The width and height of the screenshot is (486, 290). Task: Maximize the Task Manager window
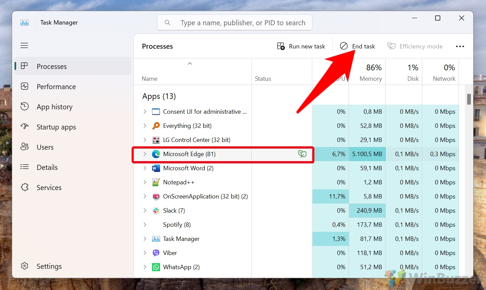tap(438, 18)
